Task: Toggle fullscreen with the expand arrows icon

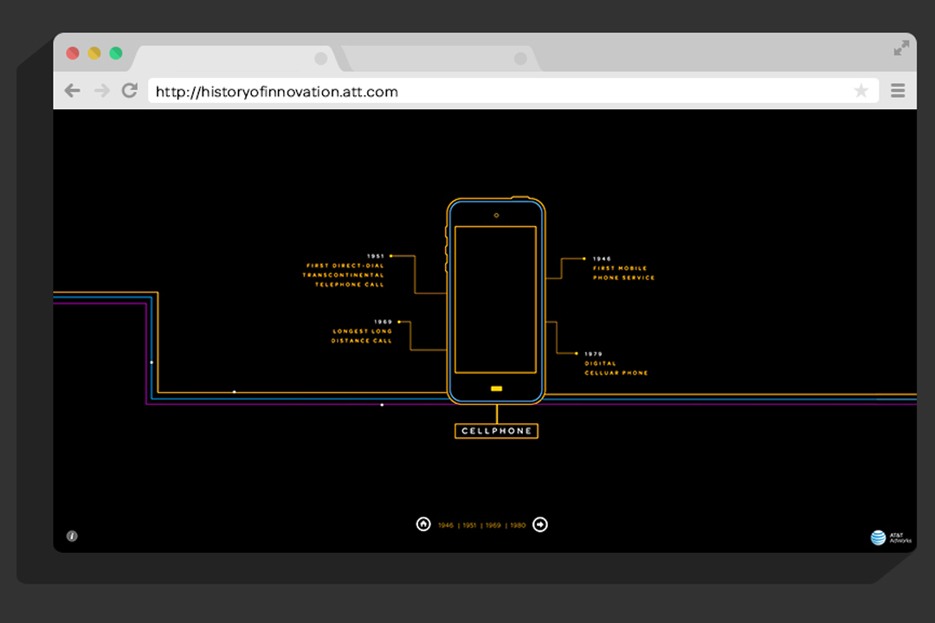Action: tap(901, 48)
